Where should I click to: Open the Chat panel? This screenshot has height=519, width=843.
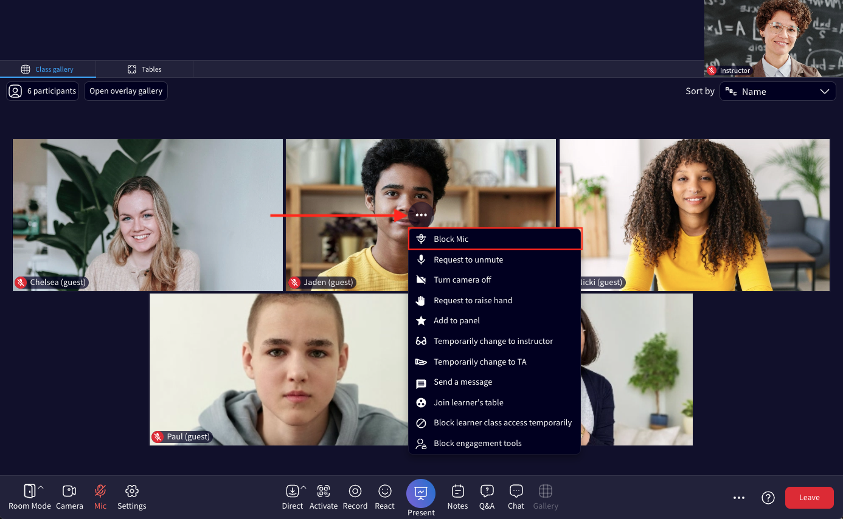[x=516, y=497]
